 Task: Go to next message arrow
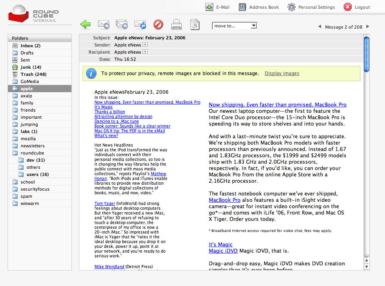click(x=368, y=27)
